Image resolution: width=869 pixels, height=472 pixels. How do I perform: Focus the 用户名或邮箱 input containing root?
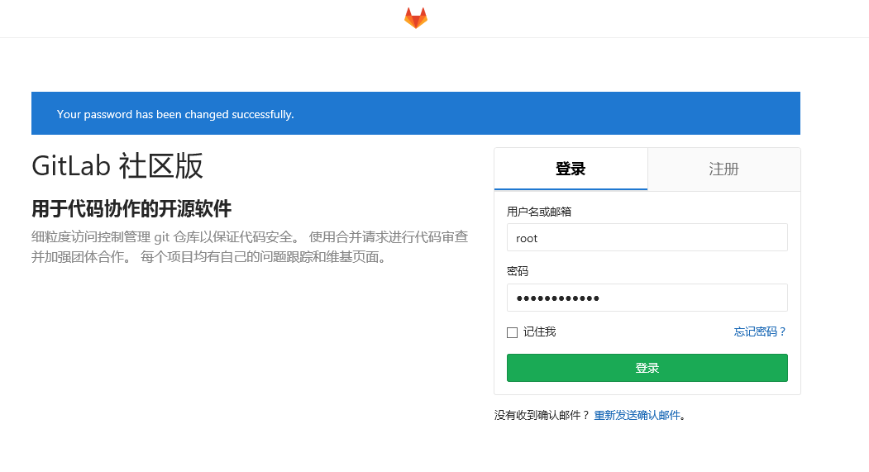[x=647, y=238]
